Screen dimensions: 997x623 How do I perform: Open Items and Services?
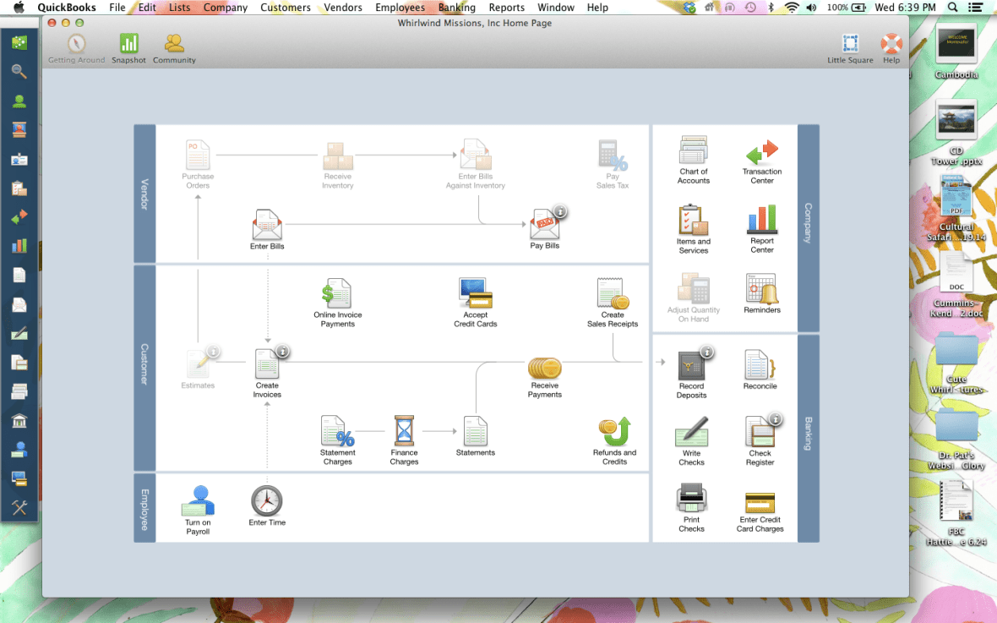tap(693, 228)
